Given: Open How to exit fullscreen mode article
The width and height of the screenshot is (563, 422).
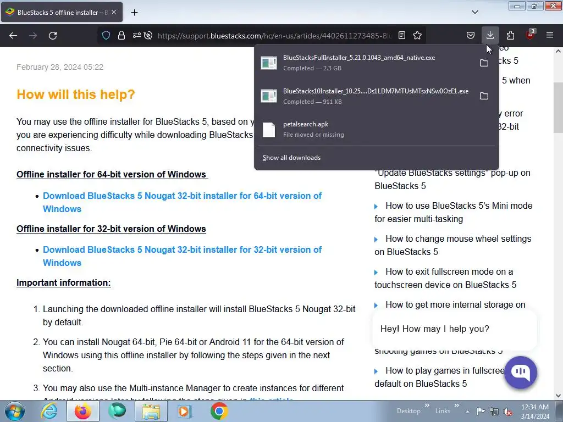Looking at the screenshot, I should 445,279.
